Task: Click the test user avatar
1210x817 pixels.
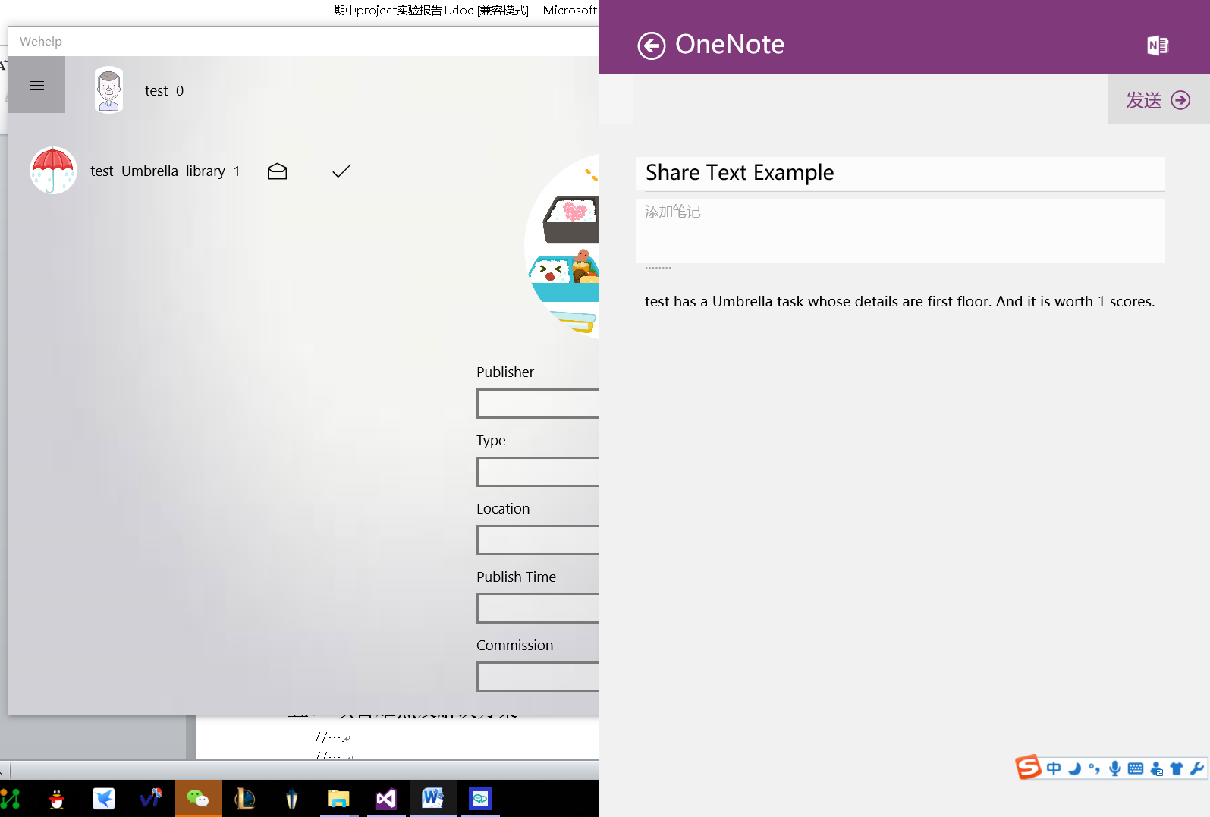Action: tap(108, 90)
